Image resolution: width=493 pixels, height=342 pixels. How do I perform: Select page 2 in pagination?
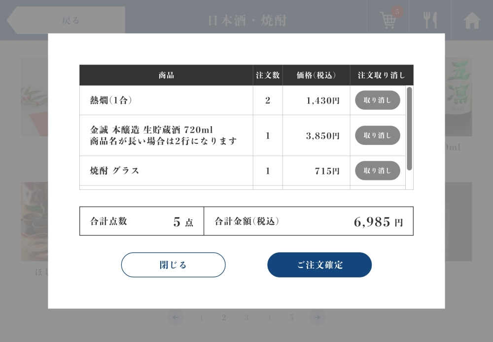point(224,317)
